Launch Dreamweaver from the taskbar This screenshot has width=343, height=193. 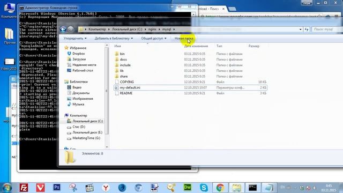tap(187, 188)
